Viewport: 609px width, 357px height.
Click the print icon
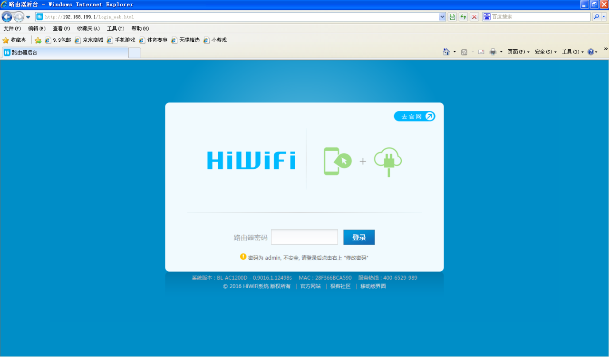(x=493, y=51)
